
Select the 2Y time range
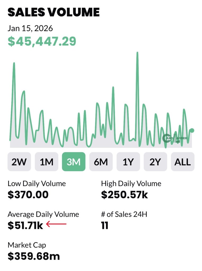coord(155,162)
